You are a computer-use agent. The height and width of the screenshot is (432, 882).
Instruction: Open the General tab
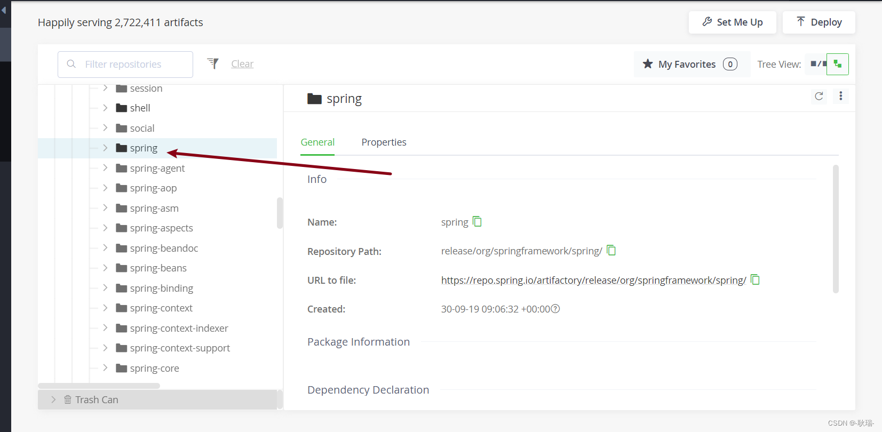point(317,142)
